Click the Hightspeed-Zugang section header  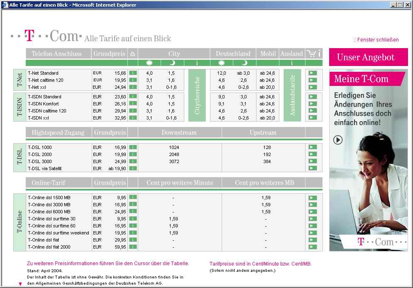click(59, 132)
